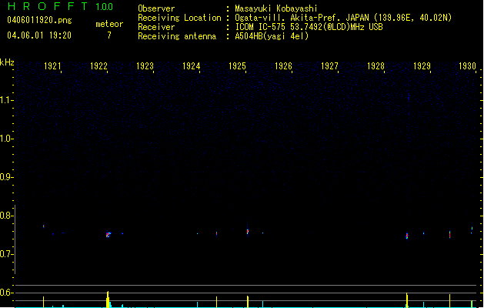
Task: Click the meteor count value 7
Action: 109,35
